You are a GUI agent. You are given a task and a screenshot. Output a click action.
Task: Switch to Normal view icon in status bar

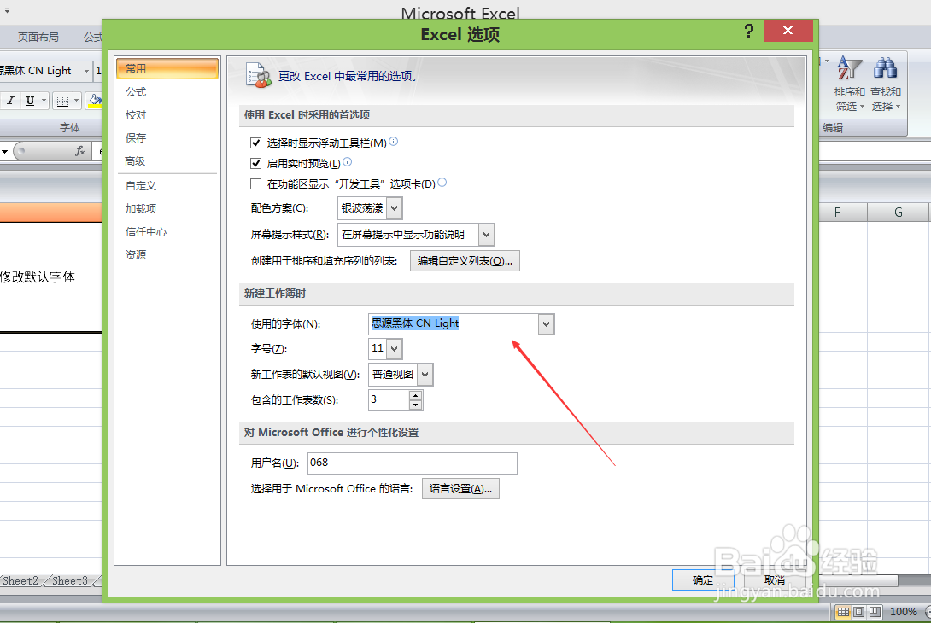click(842, 612)
